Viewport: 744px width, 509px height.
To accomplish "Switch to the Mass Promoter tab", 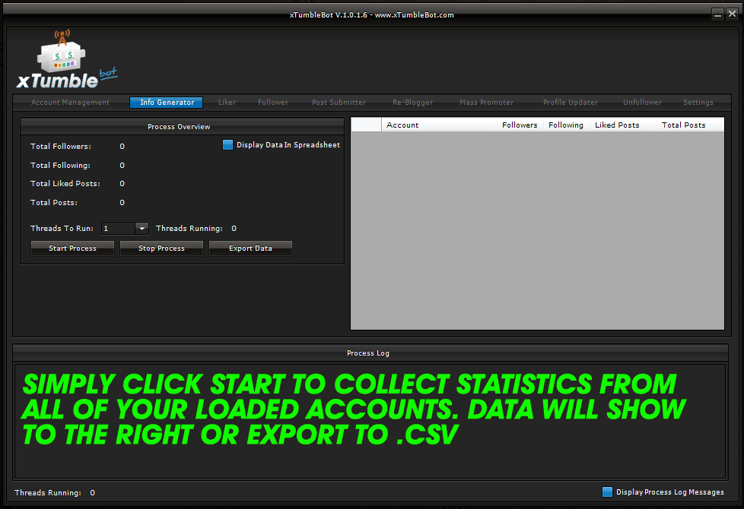I will point(486,103).
